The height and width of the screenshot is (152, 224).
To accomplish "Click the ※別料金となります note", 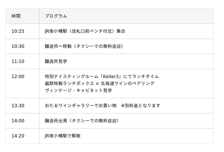I will click(141, 106).
